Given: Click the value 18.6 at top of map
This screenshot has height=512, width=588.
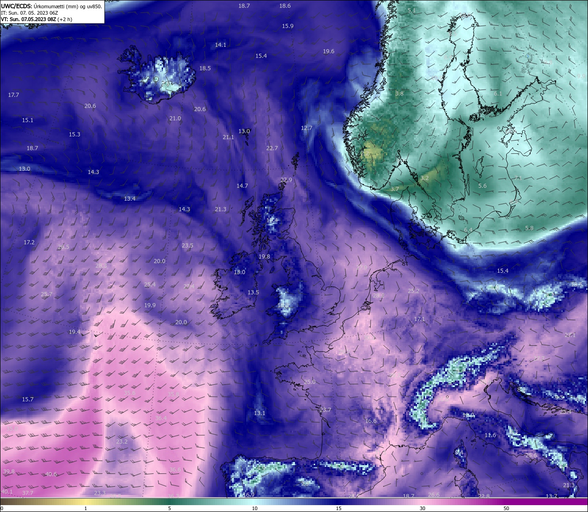Looking at the screenshot, I should point(285,6).
